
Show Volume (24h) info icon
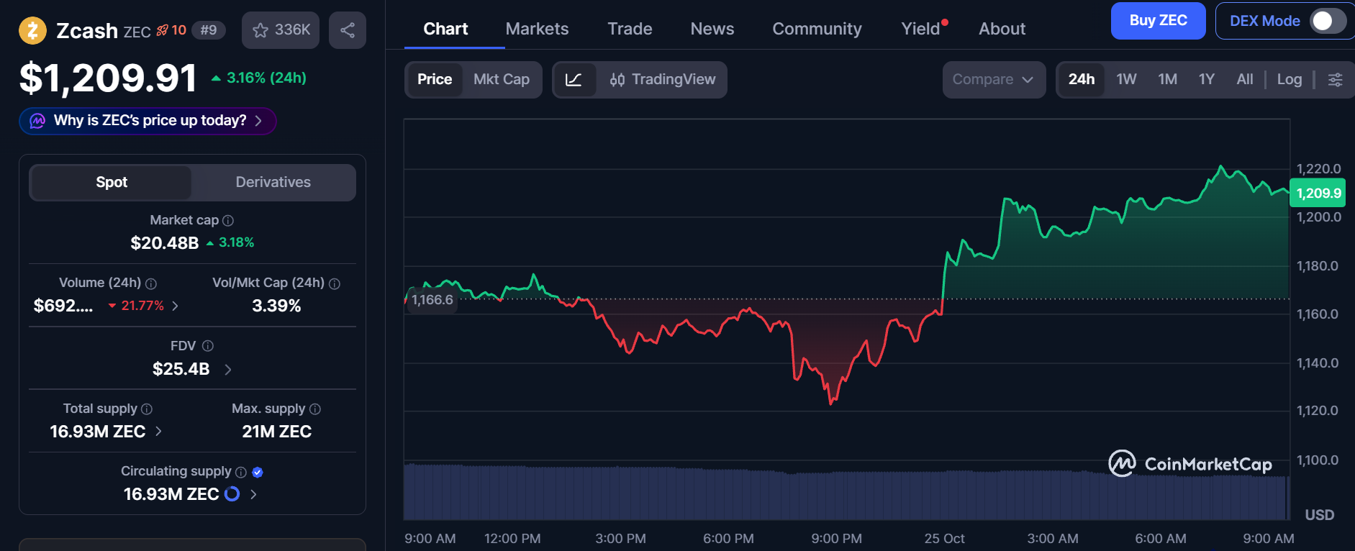(x=151, y=284)
